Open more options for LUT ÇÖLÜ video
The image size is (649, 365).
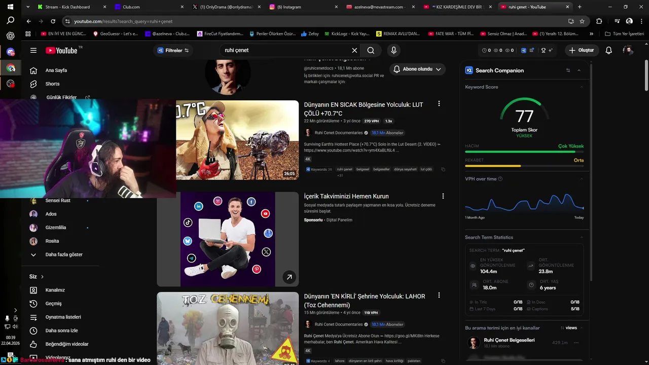439,104
